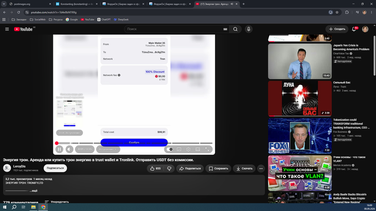Click the Поделиться share button
376x211 pixels.
190,169
